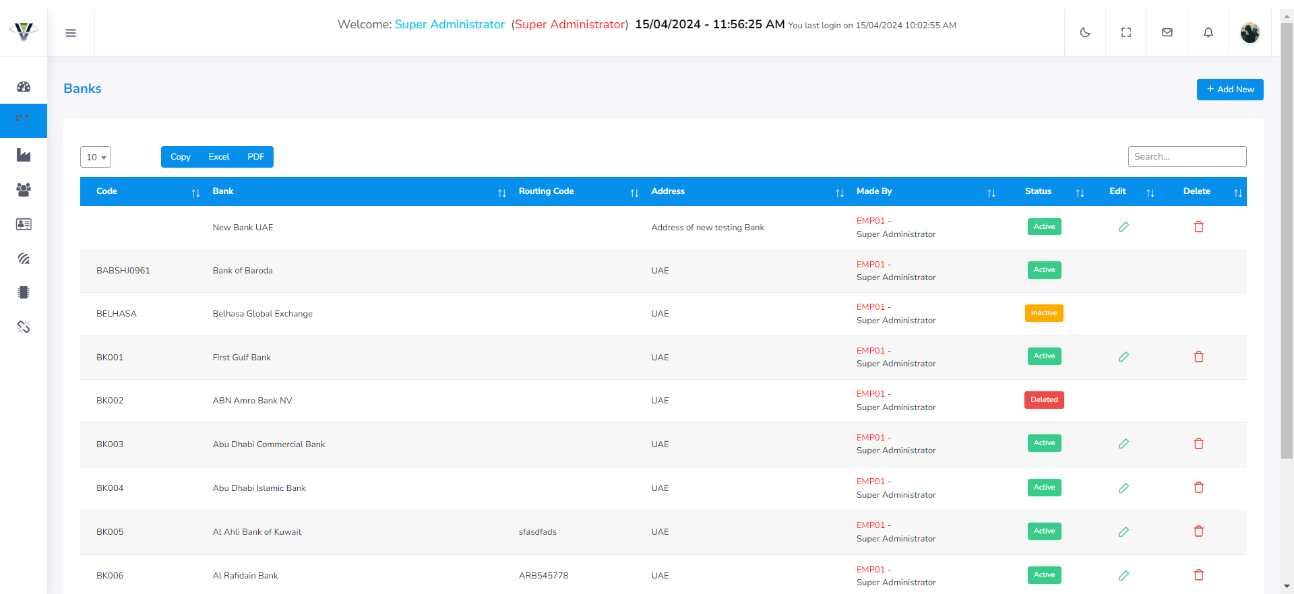Sort by the Address column

747,191
